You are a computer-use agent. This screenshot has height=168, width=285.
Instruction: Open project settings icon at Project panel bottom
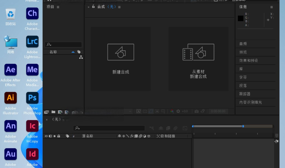tap(67, 112)
